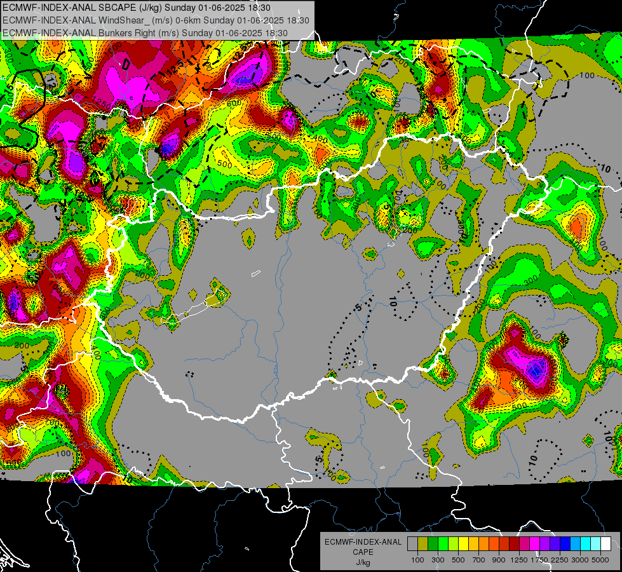Pick the pure blue legend swatch
The width and height of the screenshot is (622, 572).
565,544
